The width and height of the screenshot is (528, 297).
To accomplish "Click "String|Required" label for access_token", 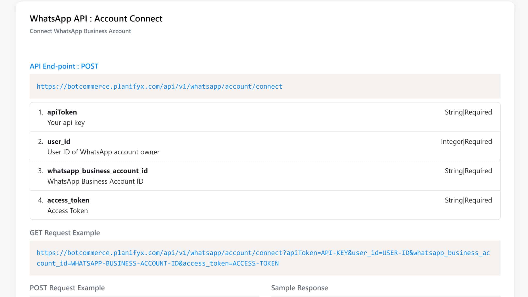I will 468,200.
